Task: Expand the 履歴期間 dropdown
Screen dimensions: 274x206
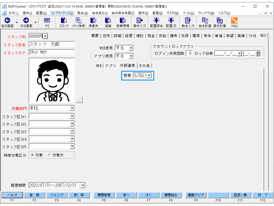Action: click(83, 185)
